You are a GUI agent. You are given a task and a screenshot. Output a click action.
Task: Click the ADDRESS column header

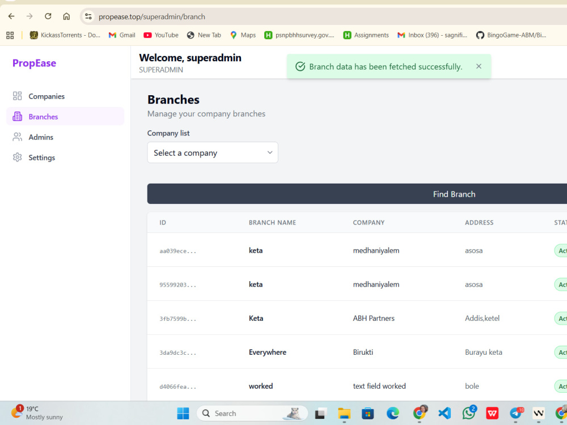point(479,223)
